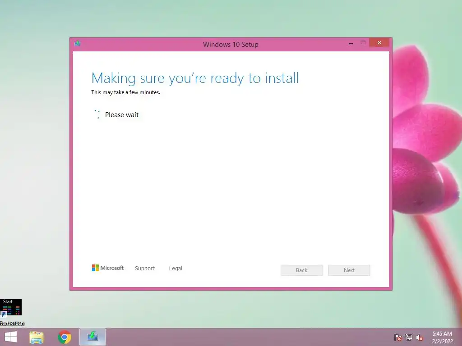
Task: Open File Explorer from the taskbar
Action: point(37,337)
